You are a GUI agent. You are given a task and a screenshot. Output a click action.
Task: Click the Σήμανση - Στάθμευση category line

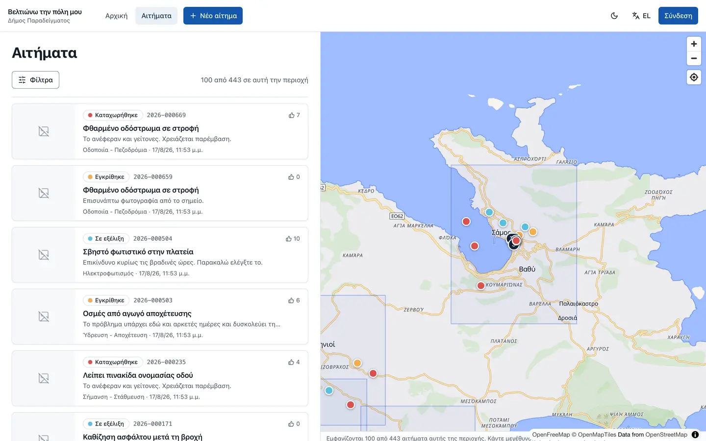pyautogui.click(x=141, y=397)
